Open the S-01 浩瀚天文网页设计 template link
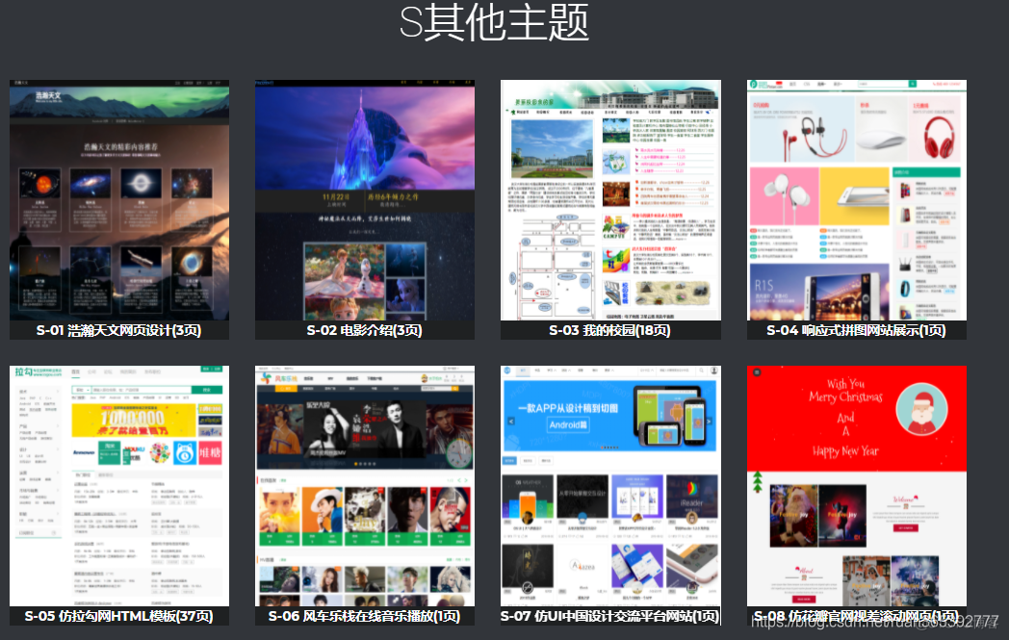Screen dimensions: 1009x640 click(117, 329)
